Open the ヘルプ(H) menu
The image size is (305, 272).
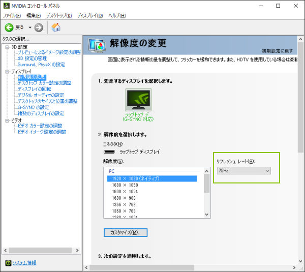tap(117, 16)
